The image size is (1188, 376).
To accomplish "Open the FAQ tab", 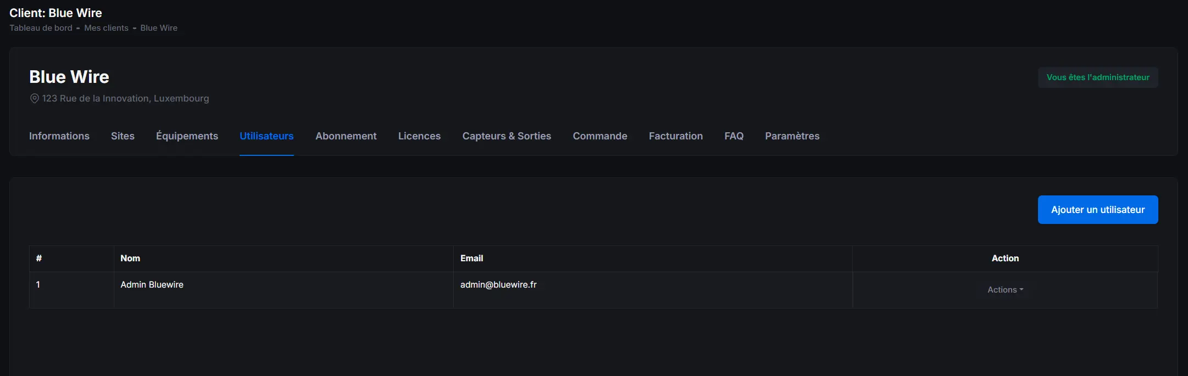I will coord(734,136).
